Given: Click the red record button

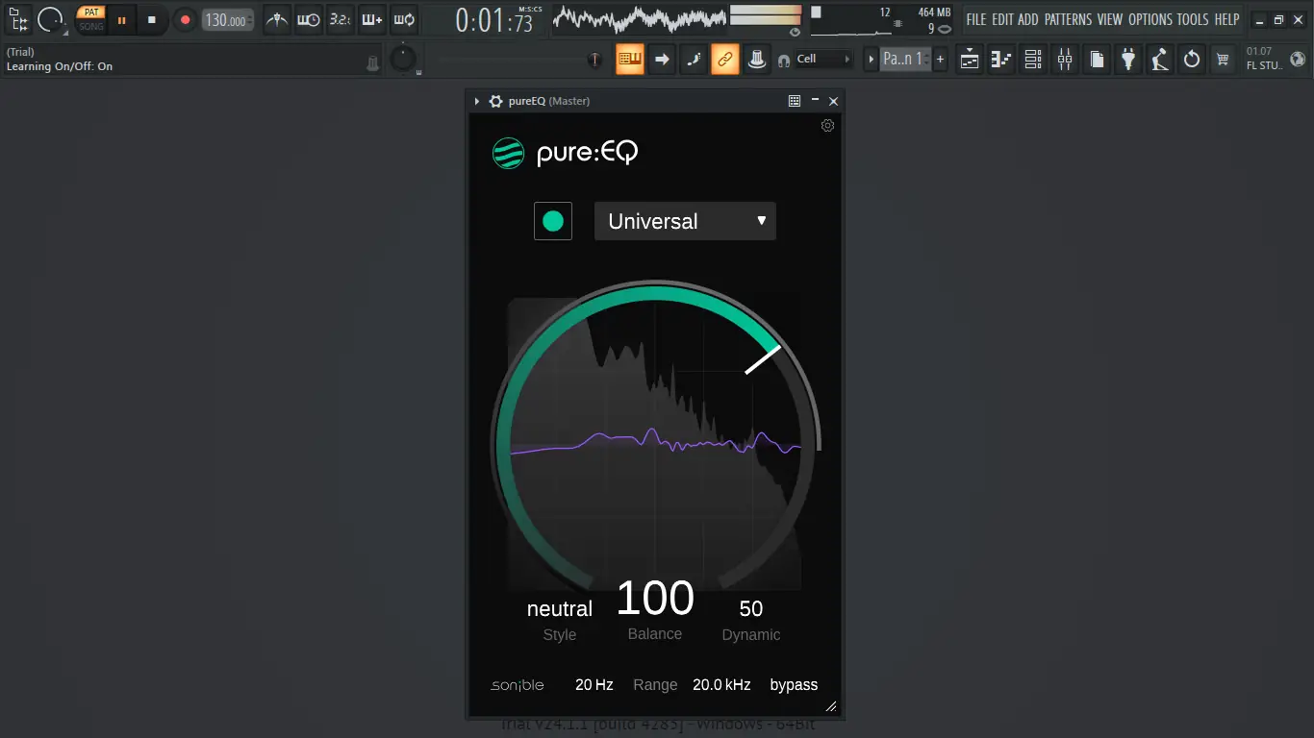Looking at the screenshot, I should point(185,19).
